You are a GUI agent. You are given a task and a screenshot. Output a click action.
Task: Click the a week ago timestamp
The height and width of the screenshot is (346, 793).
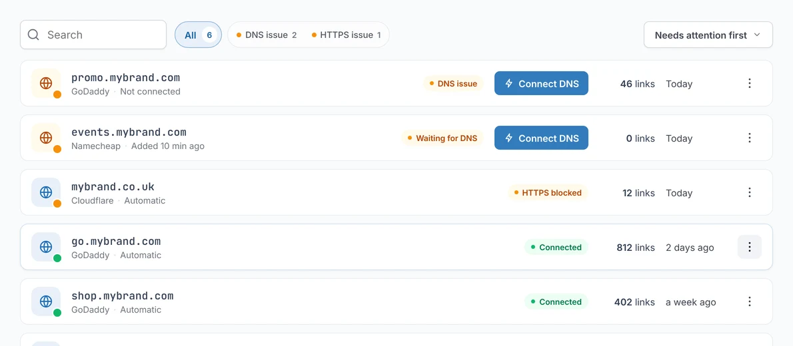(x=691, y=302)
